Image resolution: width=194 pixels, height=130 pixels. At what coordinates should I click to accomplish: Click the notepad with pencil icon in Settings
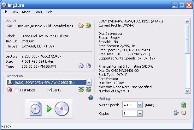click(x=176, y=113)
